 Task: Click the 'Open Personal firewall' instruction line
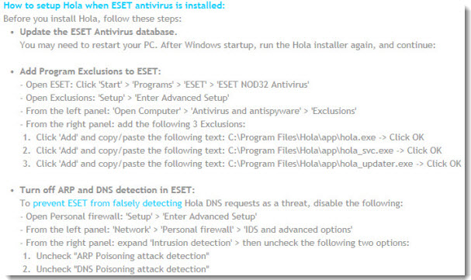pyautogui.click(x=138, y=216)
